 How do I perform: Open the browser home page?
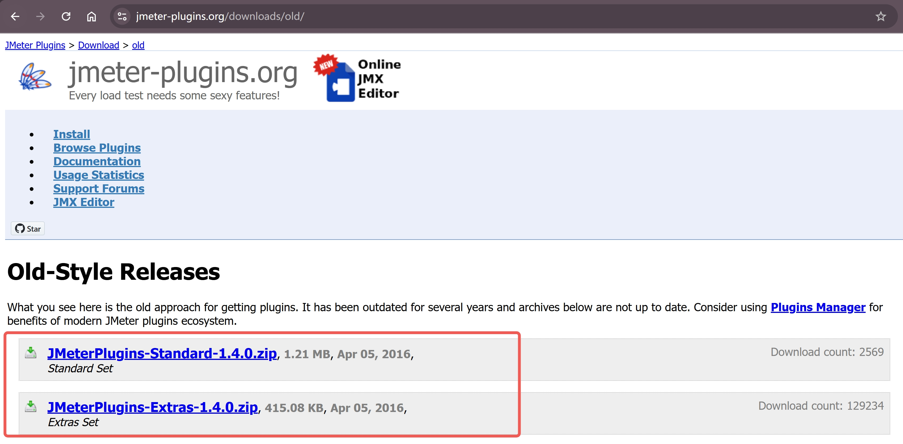(x=92, y=16)
